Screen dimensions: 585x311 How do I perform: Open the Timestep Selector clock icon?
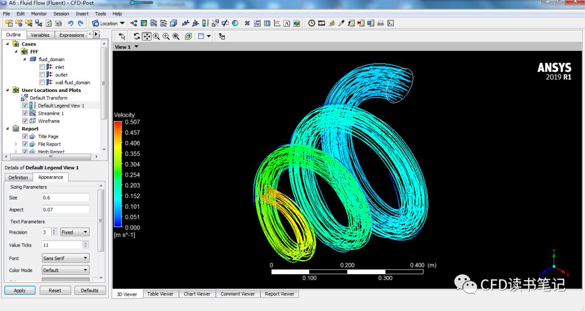(311, 23)
